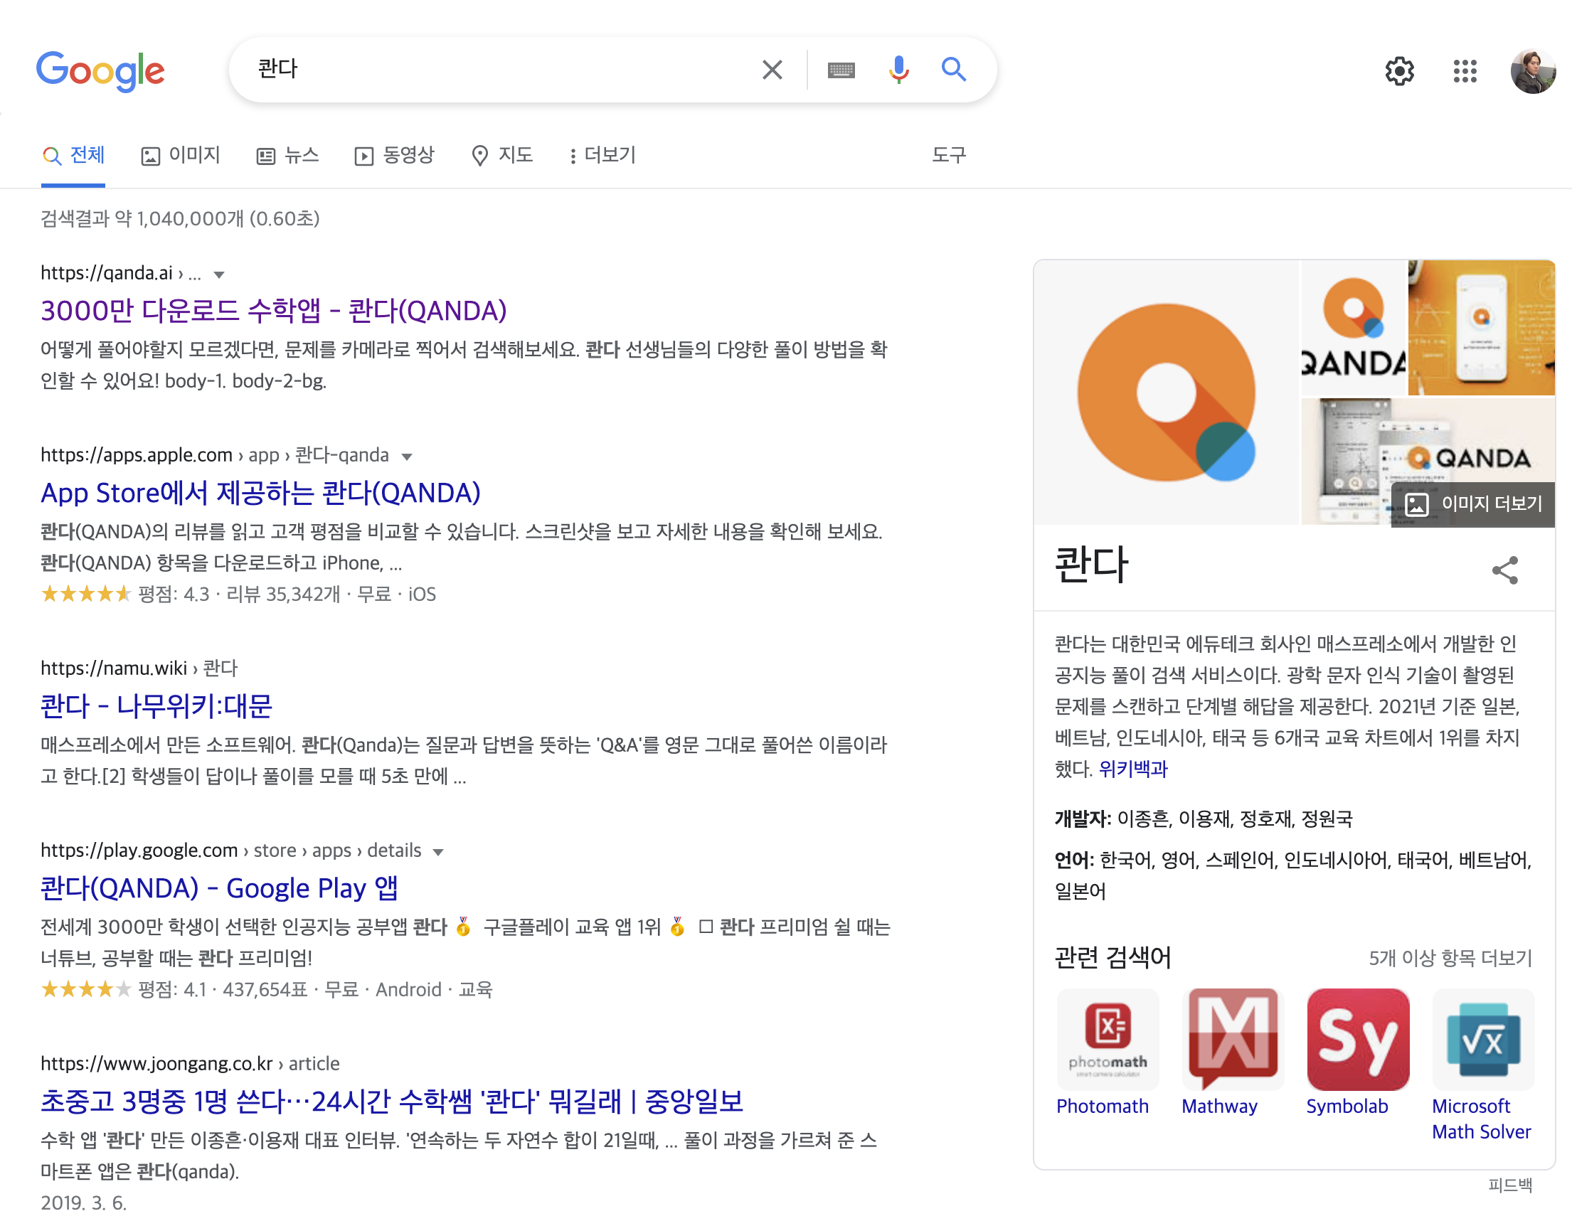Switch to the 이미지 tab

coord(181,155)
